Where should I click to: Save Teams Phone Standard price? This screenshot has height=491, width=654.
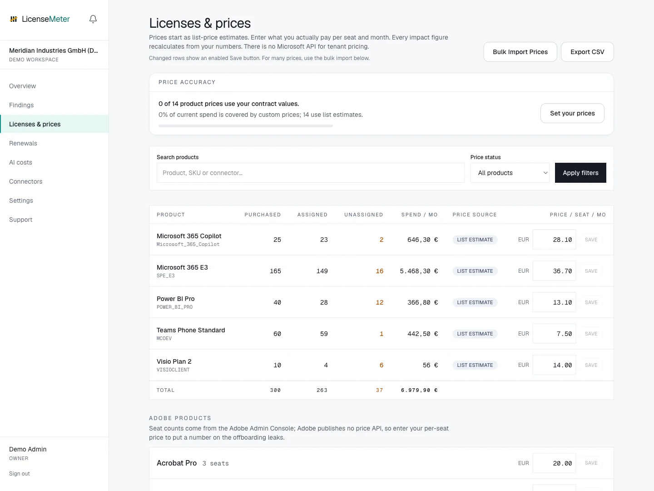coord(591,334)
